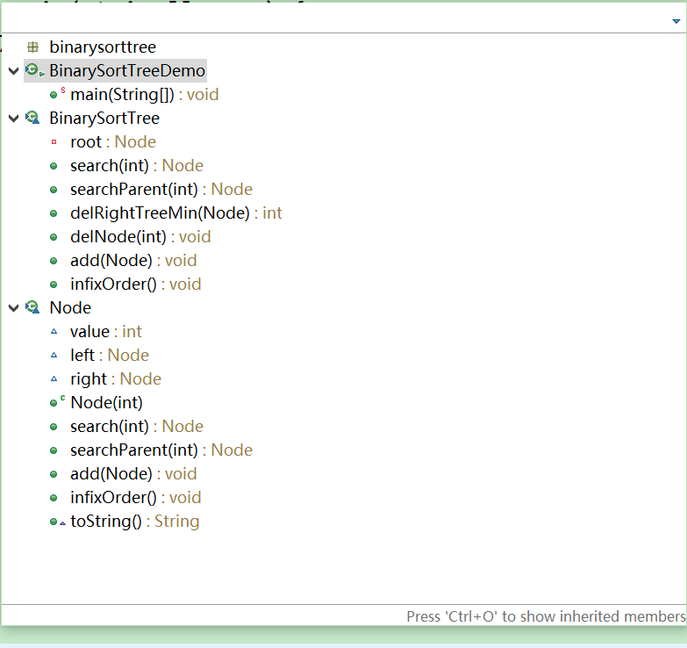Select the 'toString() : String' entry
687x648 pixels.
[x=134, y=521]
